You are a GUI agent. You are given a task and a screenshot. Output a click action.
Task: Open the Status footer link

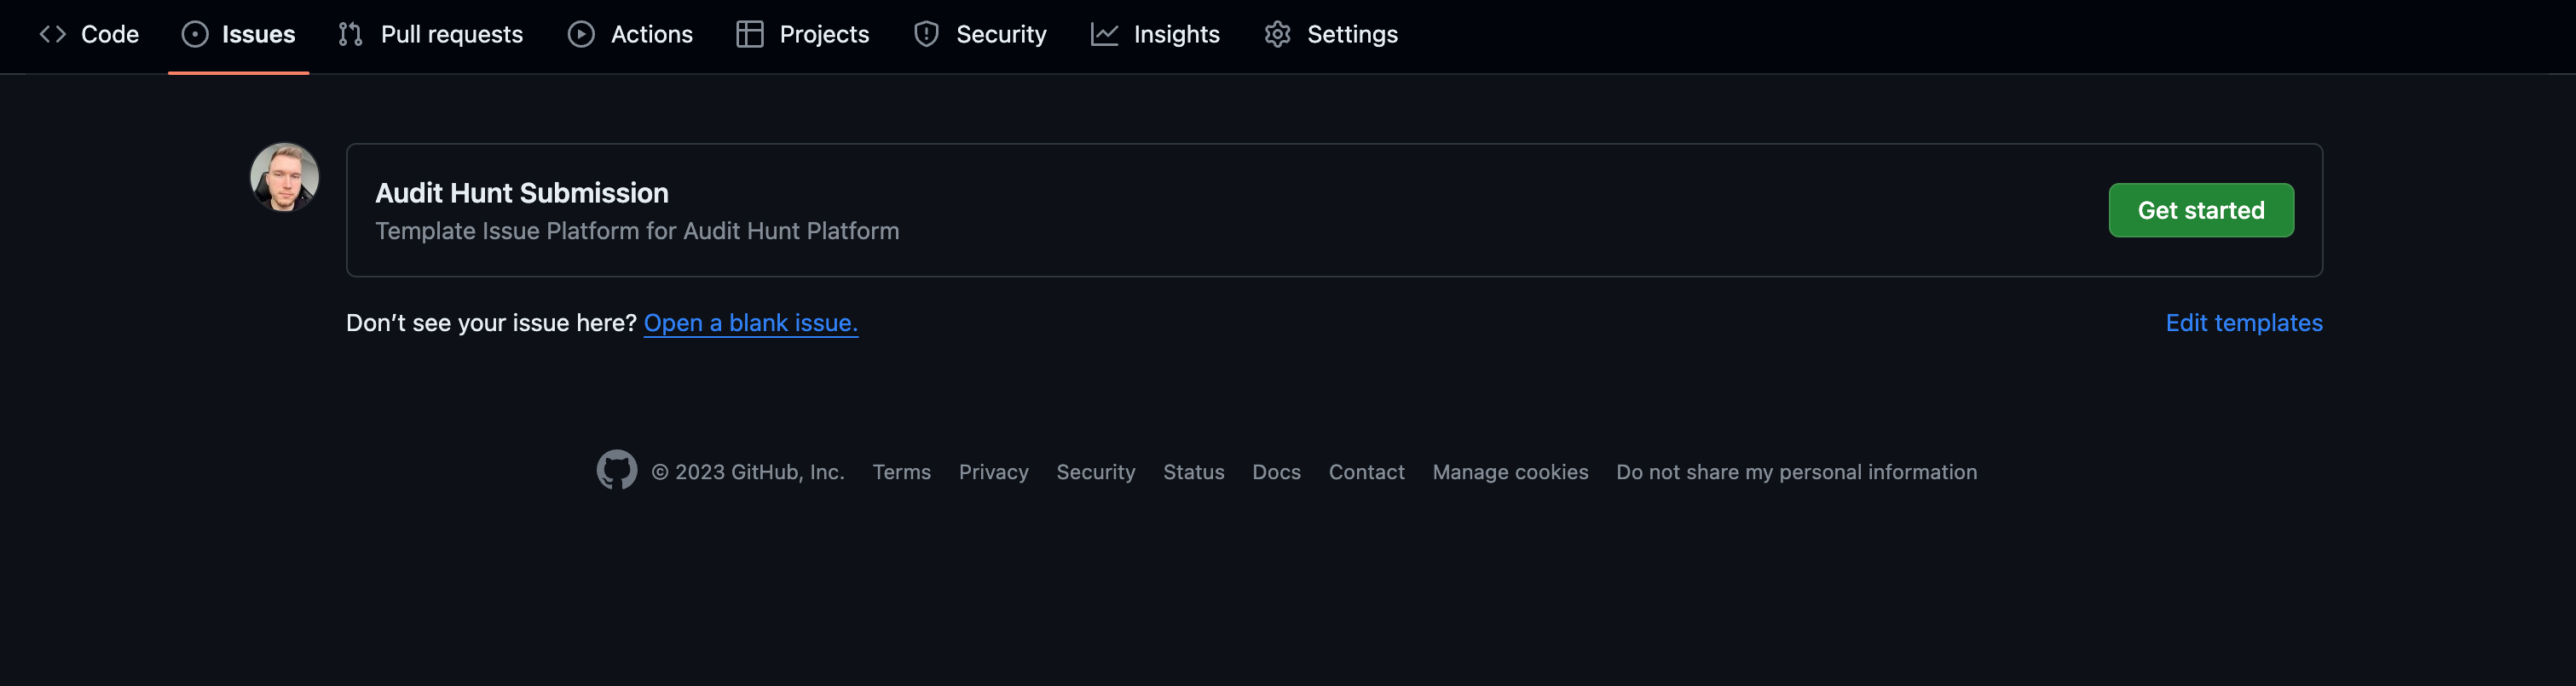coord(1193,472)
